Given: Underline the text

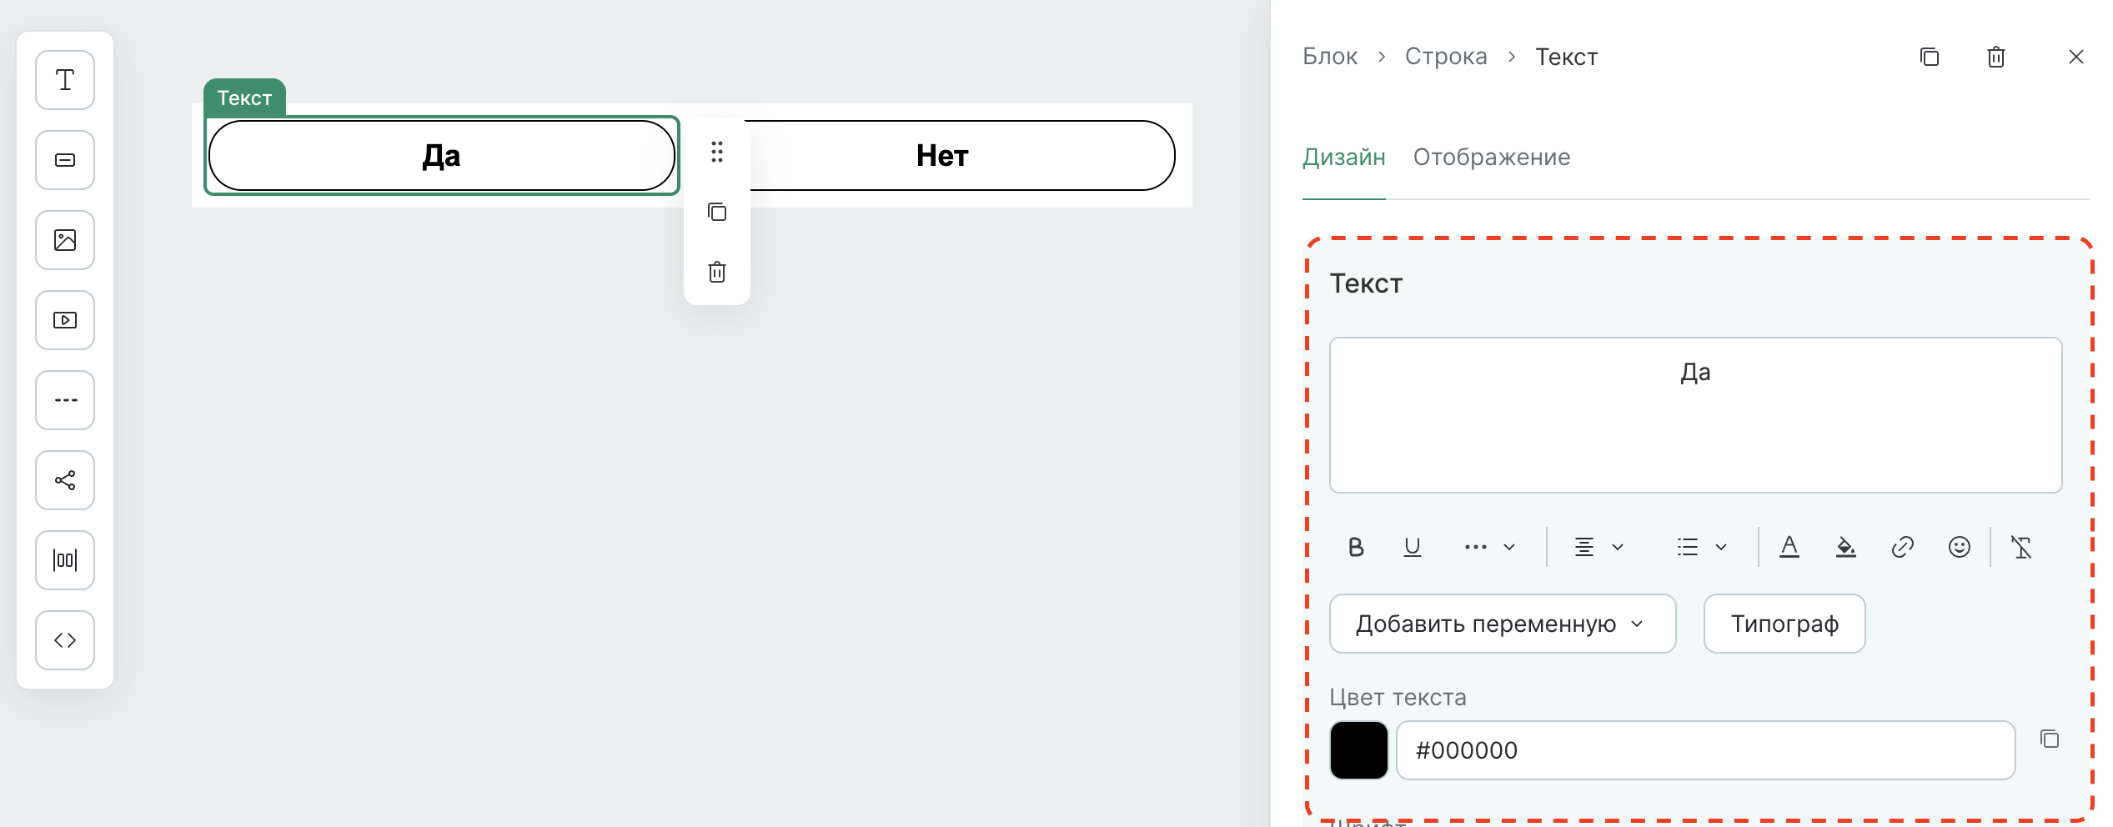Looking at the screenshot, I should tap(1413, 547).
